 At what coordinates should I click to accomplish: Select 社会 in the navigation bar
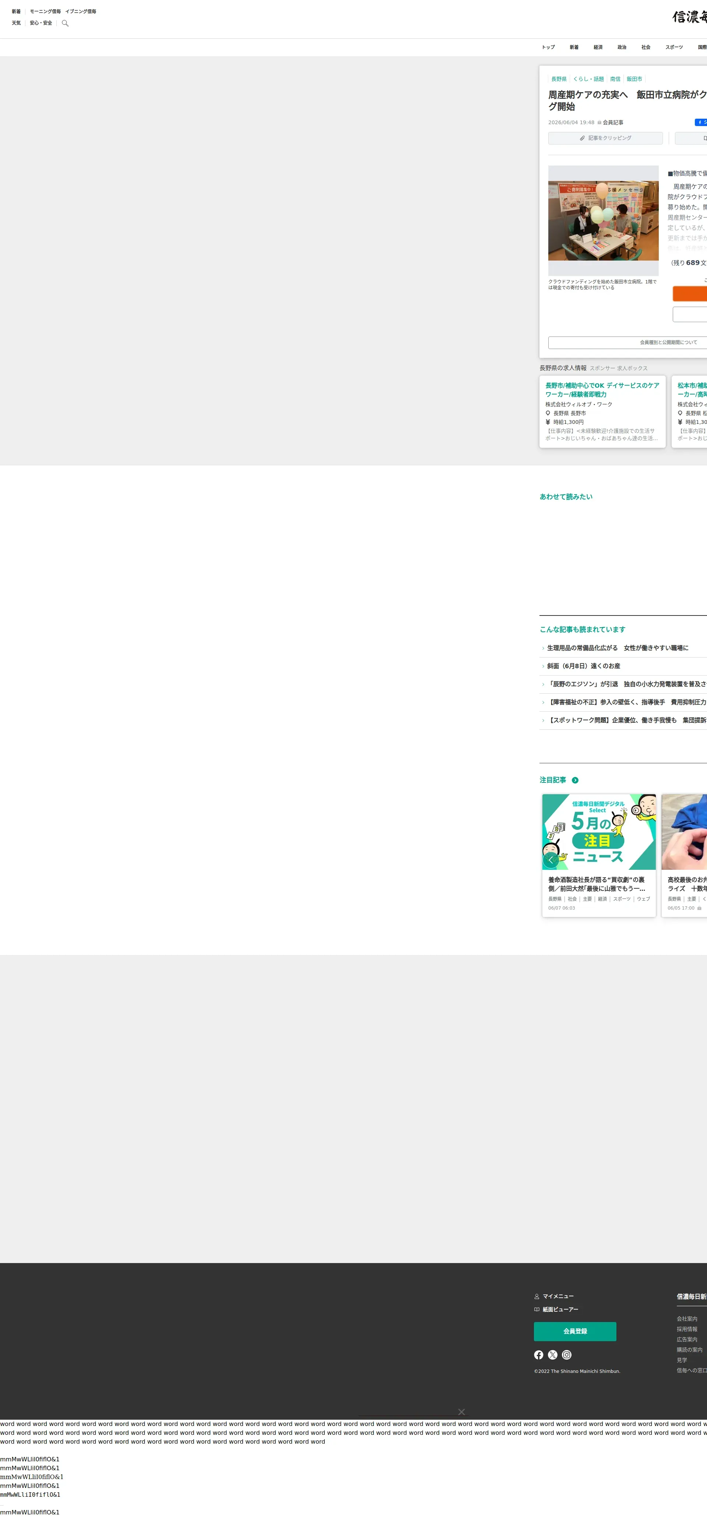point(646,48)
